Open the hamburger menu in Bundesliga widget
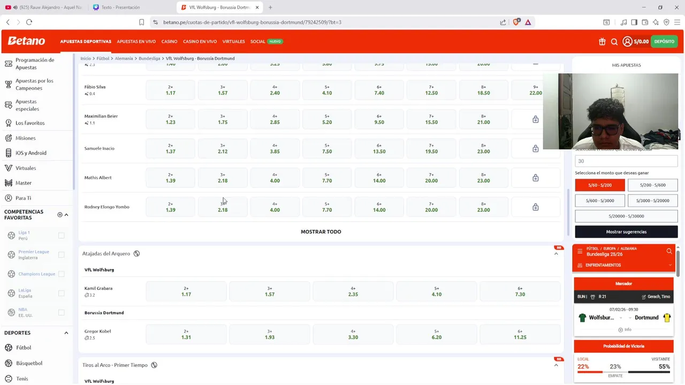 [580, 251]
